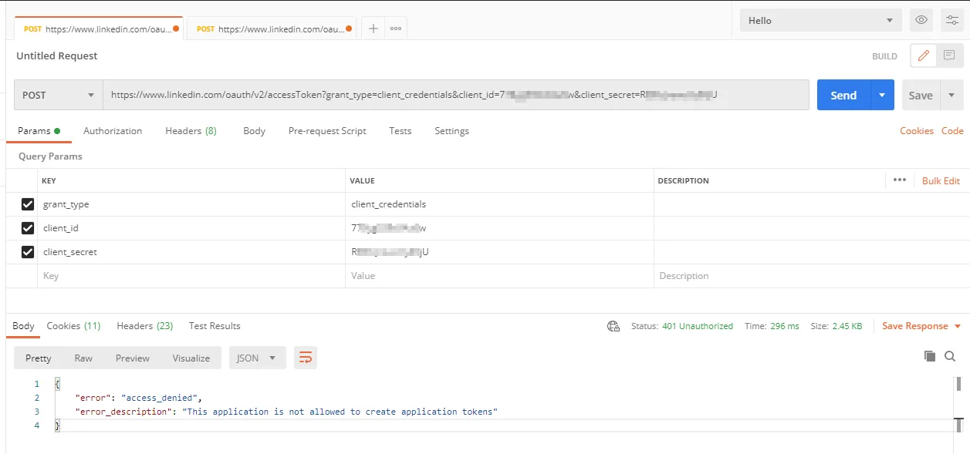Viewport: 970px width, 454px height.
Task: Select the Params tab
Action: tap(39, 131)
